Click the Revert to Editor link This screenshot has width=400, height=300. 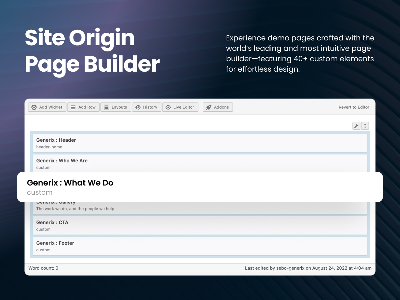(x=354, y=107)
